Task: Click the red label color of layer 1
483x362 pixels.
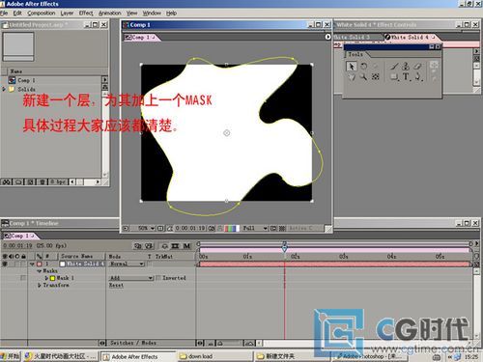Action: 40,264
